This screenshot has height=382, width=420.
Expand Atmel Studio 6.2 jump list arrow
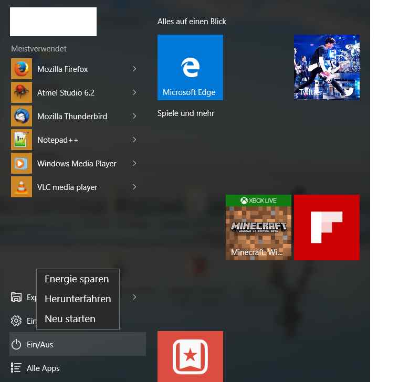click(134, 93)
